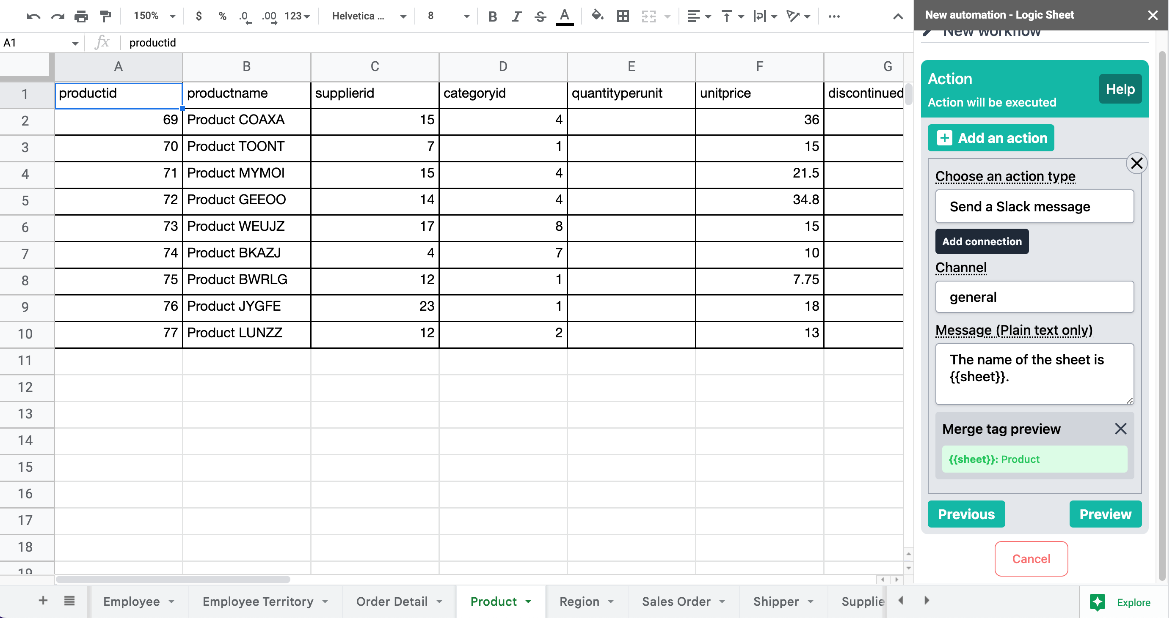Open the font size 8 dropdown
1175x618 pixels.
[447, 16]
